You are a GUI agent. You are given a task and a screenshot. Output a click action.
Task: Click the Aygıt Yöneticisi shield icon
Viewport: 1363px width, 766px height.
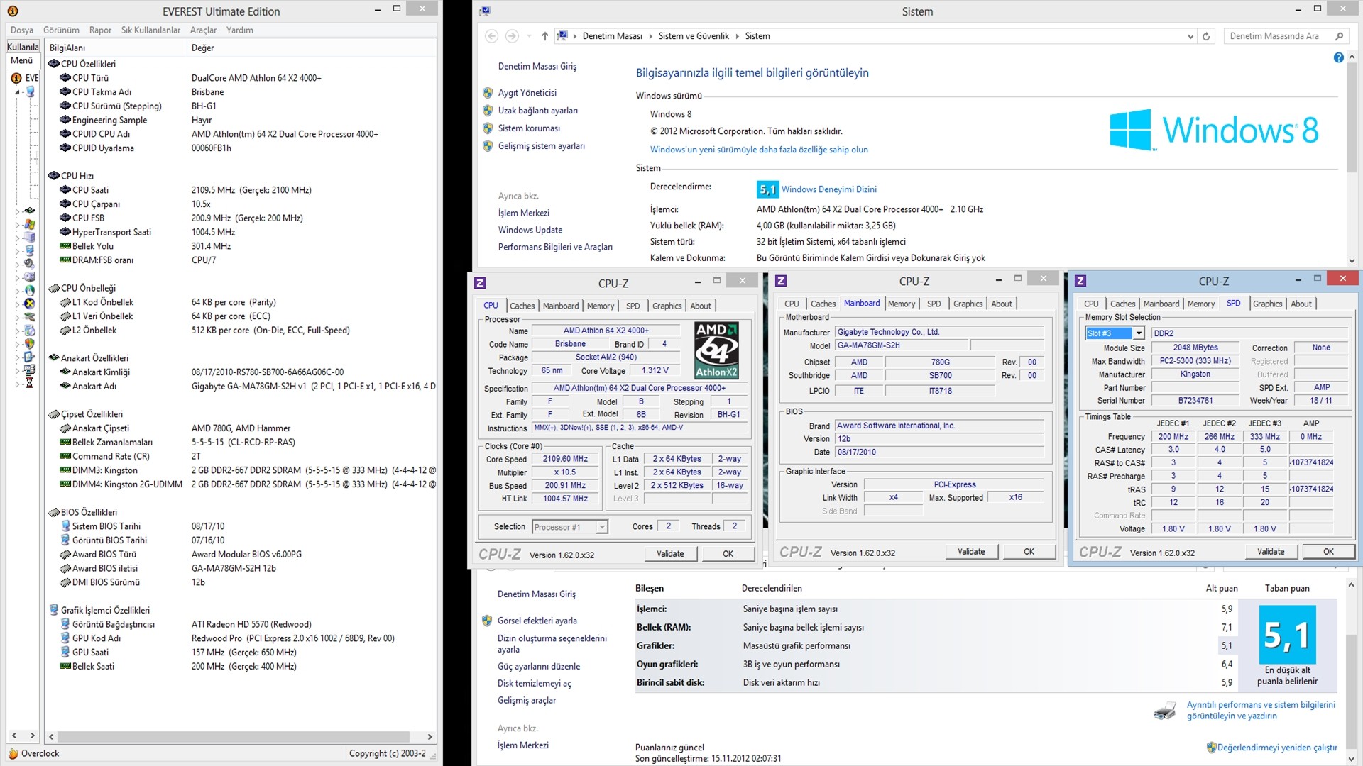[x=488, y=93]
